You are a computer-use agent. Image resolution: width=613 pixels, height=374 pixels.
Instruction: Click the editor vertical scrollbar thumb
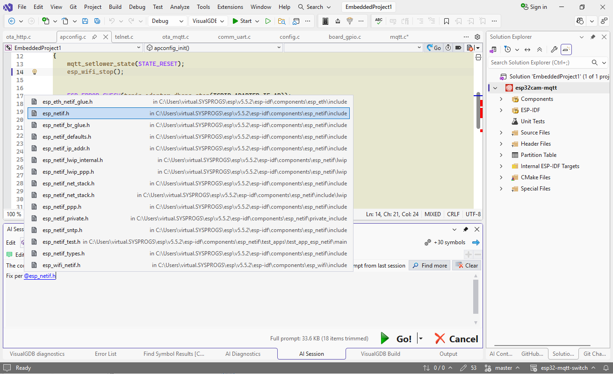(x=478, y=110)
